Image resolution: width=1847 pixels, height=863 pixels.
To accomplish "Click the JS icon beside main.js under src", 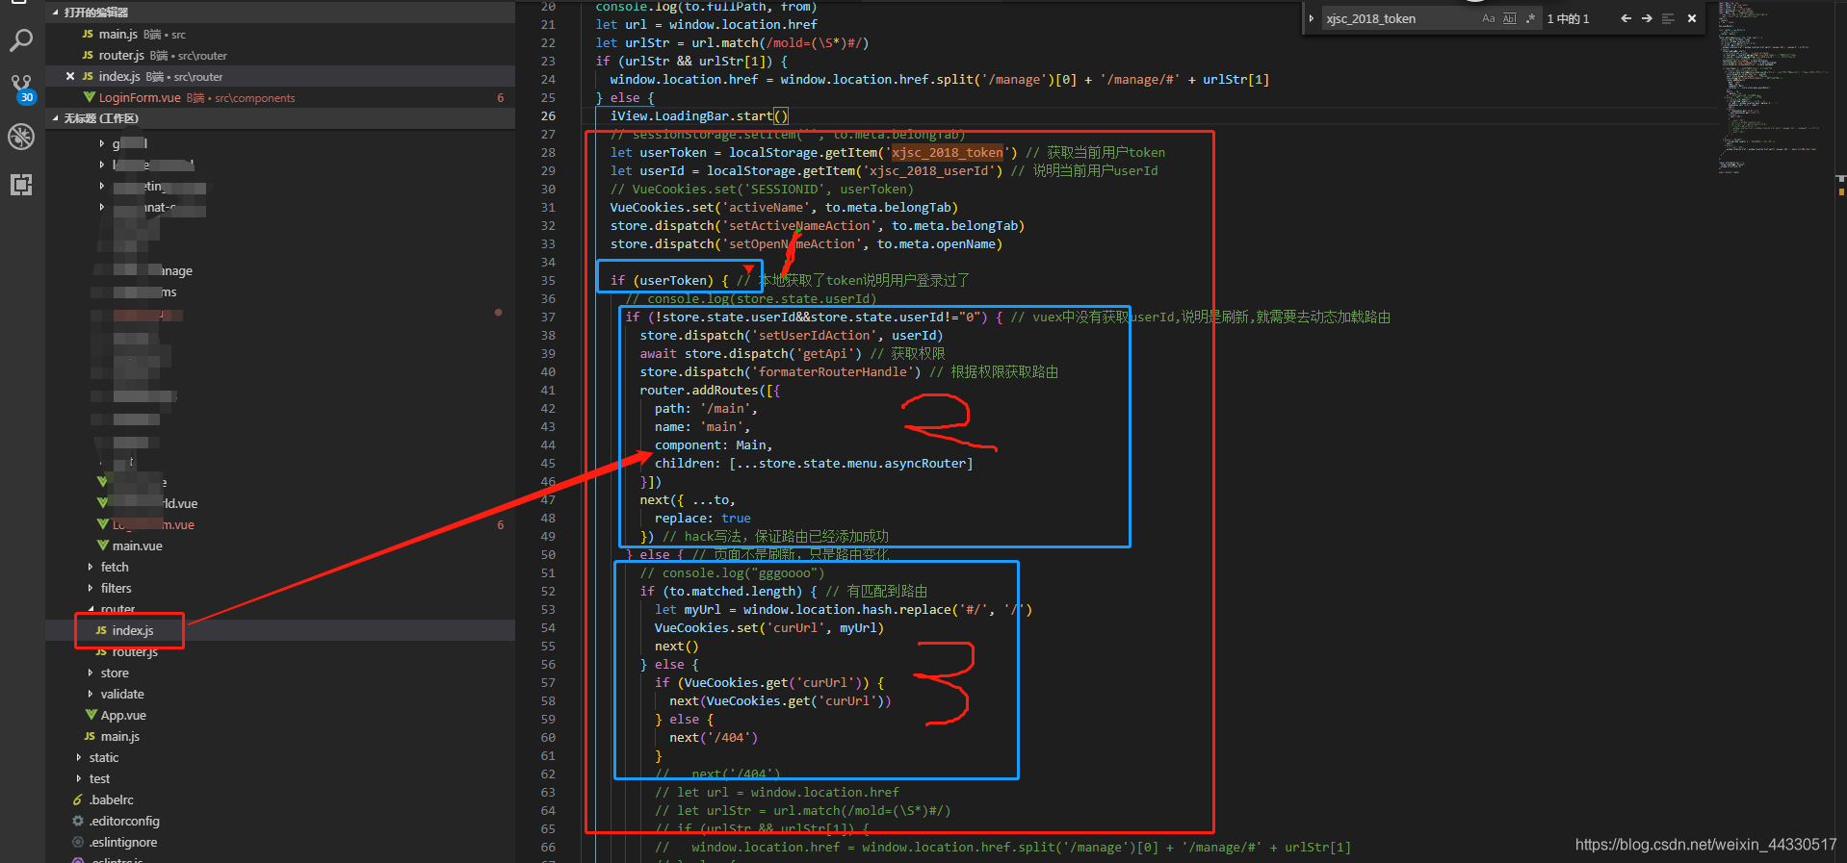I will pos(90,736).
